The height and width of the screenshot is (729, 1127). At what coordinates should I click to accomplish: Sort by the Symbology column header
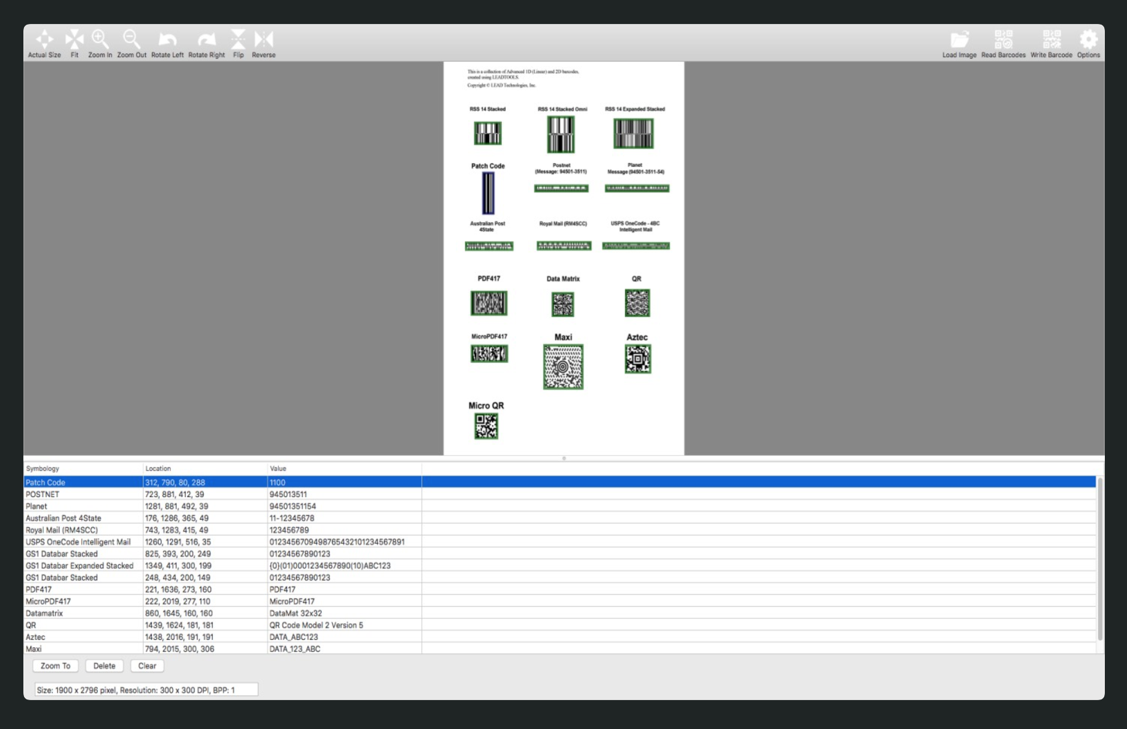pyautogui.click(x=83, y=469)
